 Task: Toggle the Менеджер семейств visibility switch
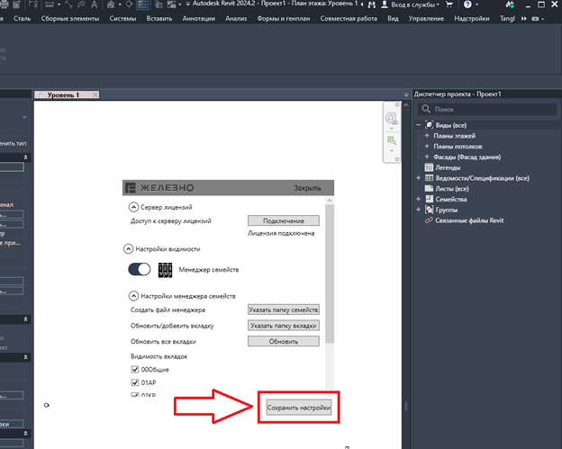pos(140,269)
